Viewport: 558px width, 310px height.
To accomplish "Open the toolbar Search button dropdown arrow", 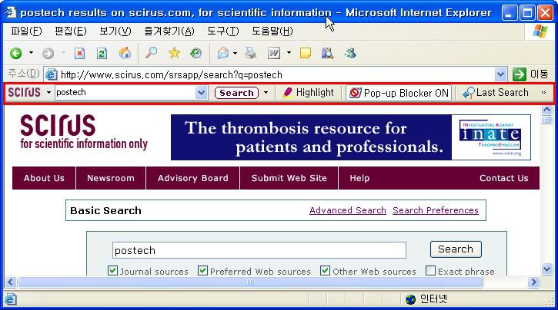I will tap(266, 93).
